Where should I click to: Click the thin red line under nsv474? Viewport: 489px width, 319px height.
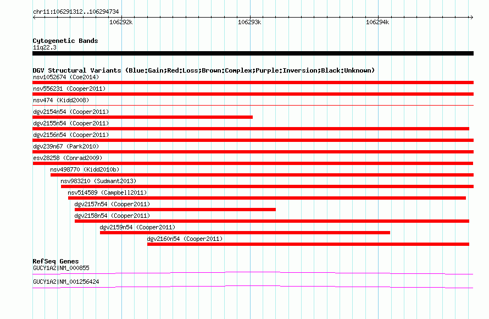(253, 106)
